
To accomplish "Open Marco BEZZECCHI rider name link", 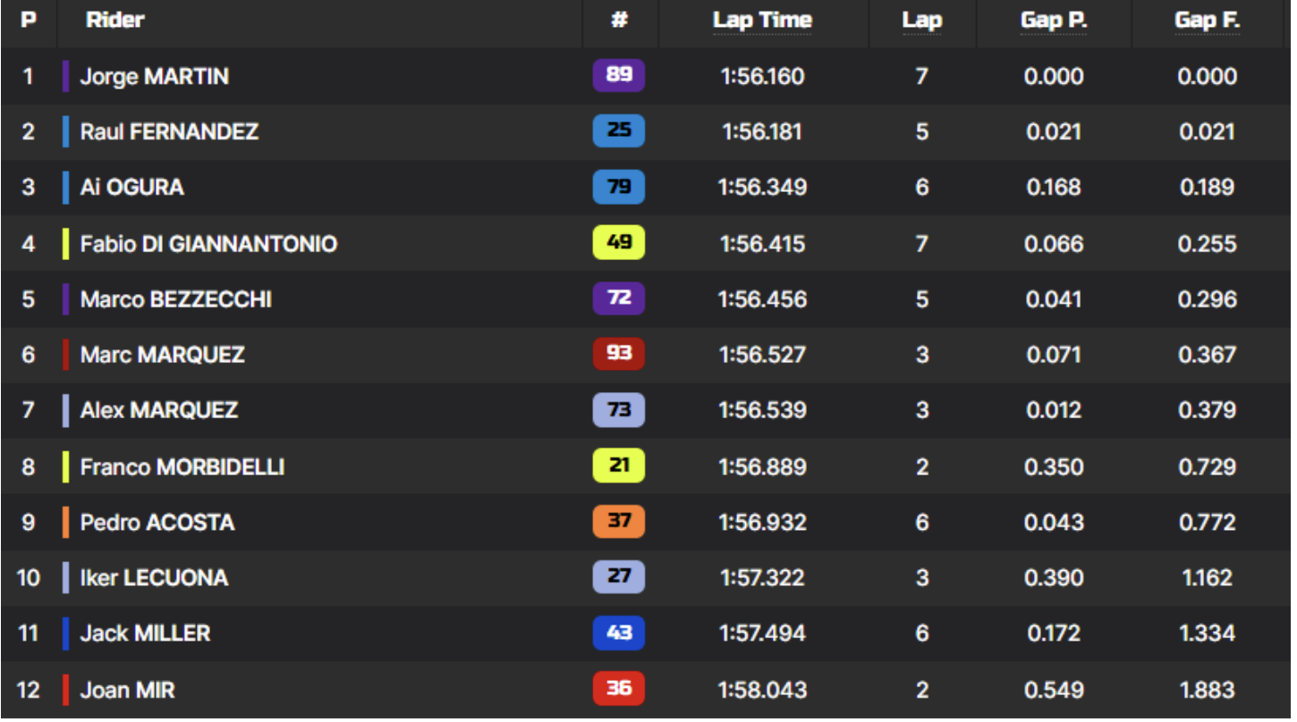I will point(176,299).
